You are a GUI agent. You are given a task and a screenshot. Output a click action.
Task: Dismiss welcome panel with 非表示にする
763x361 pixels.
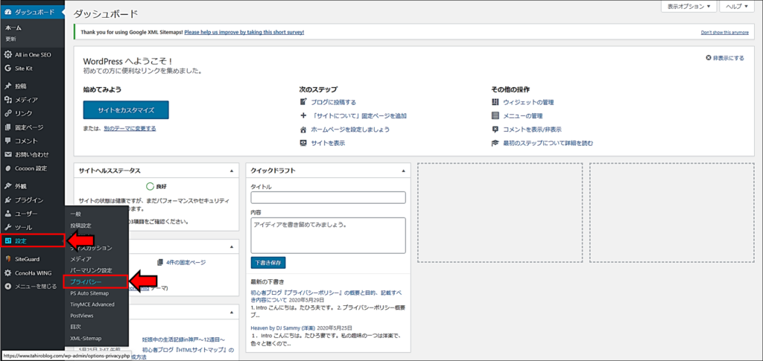pos(725,58)
